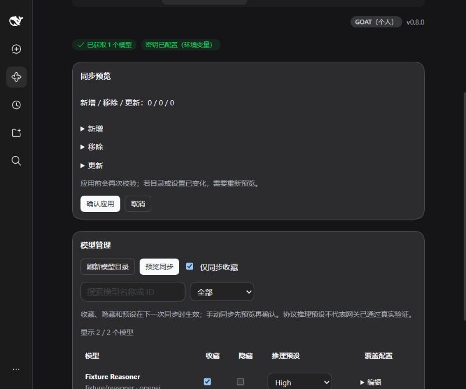The height and width of the screenshot is (389, 466).
Task: Open the High reasoning preset dropdown
Action: 300,382
